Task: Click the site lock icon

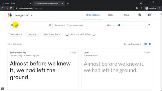Action: (16, 8)
